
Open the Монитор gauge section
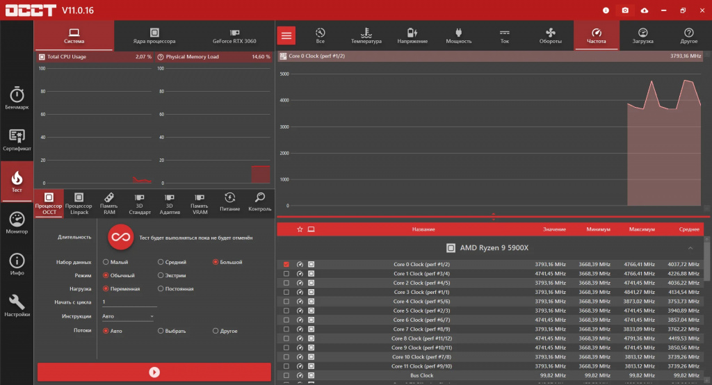click(x=17, y=222)
